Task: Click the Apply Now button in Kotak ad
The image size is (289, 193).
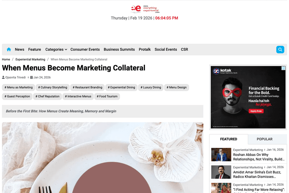Action: pyautogui.click(x=256, y=111)
